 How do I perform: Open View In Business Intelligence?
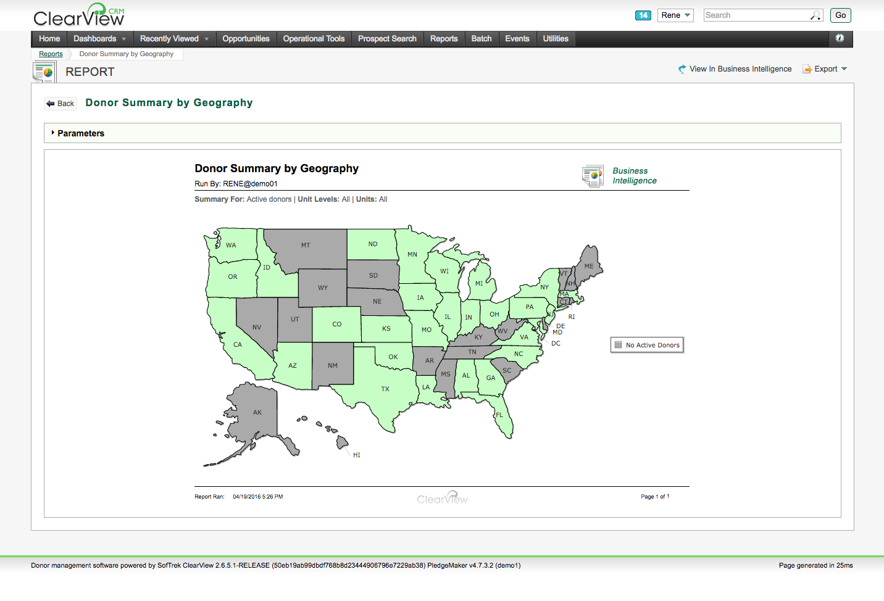[735, 69]
